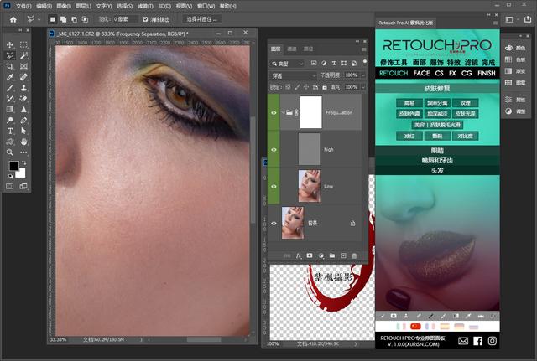Add a layer mask from Layers footer
The width and height of the screenshot is (537, 361).
click(x=310, y=255)
